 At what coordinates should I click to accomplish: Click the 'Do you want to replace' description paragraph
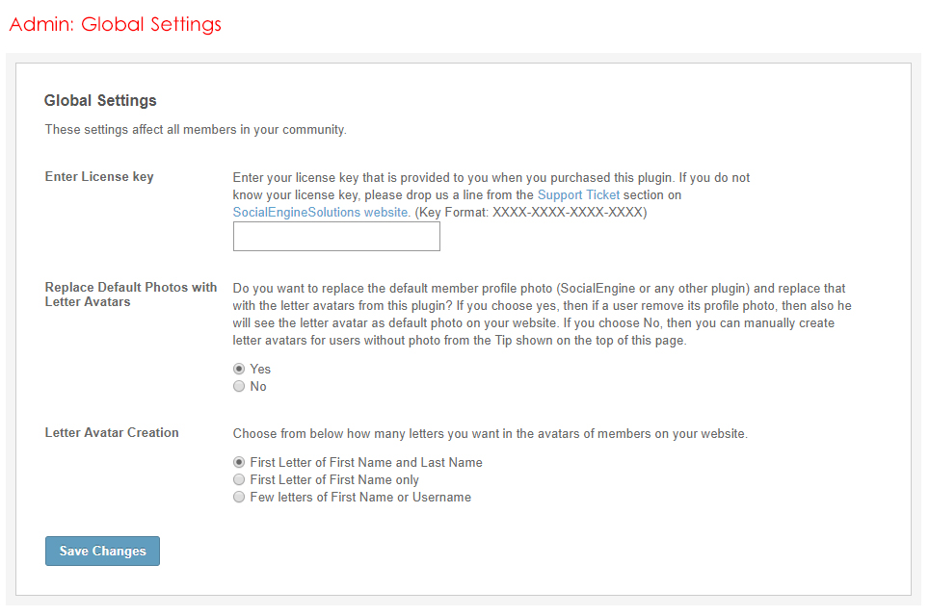540,314
